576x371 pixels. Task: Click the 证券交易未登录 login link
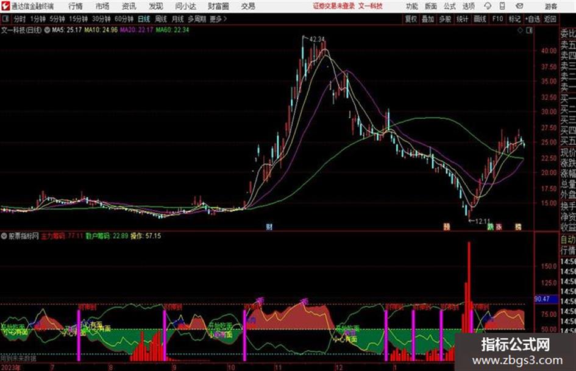click(x=333, y=6)
